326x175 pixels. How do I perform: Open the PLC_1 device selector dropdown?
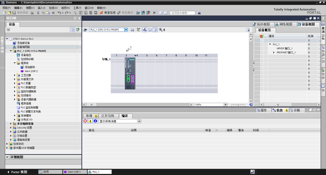[x=126, y=30]
